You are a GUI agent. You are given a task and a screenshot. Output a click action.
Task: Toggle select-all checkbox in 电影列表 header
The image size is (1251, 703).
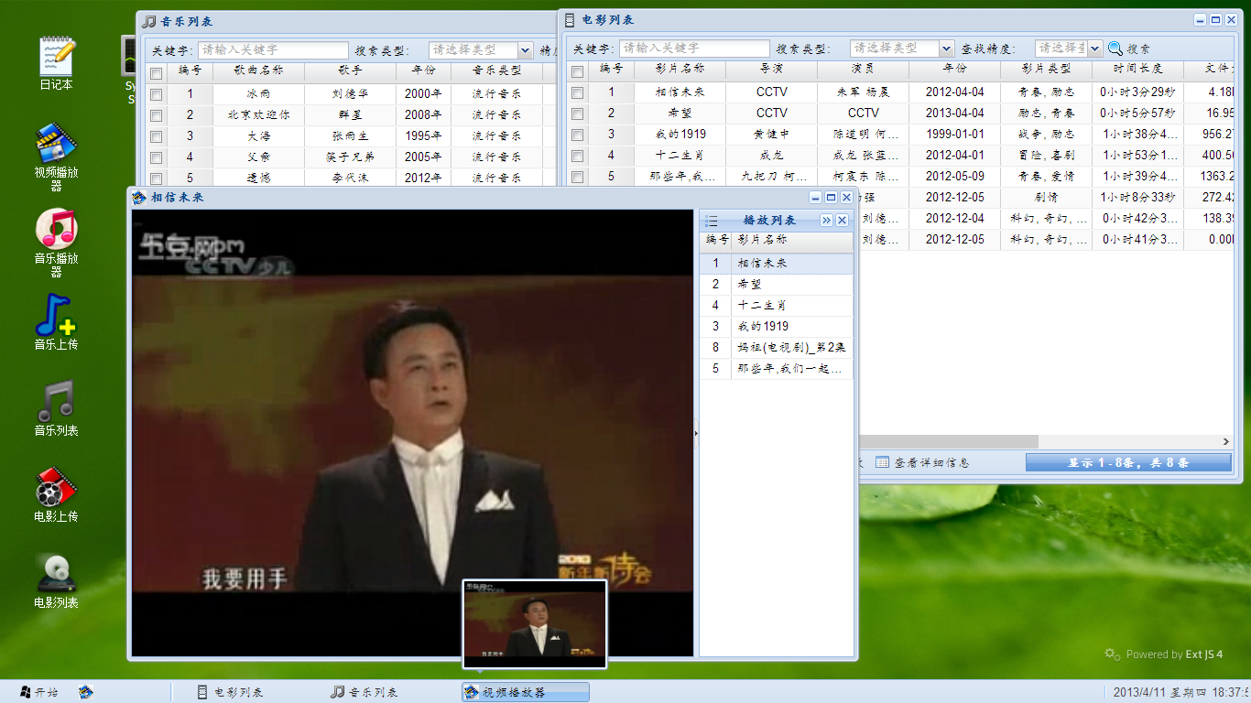(x=577, y=71)
